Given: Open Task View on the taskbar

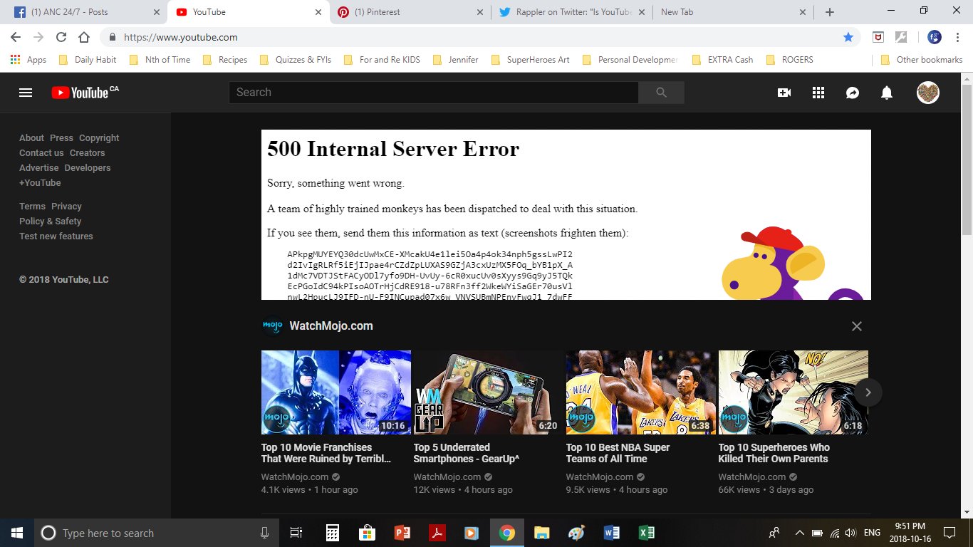Looking at the screenshot, I should click(x=296, y=533).
